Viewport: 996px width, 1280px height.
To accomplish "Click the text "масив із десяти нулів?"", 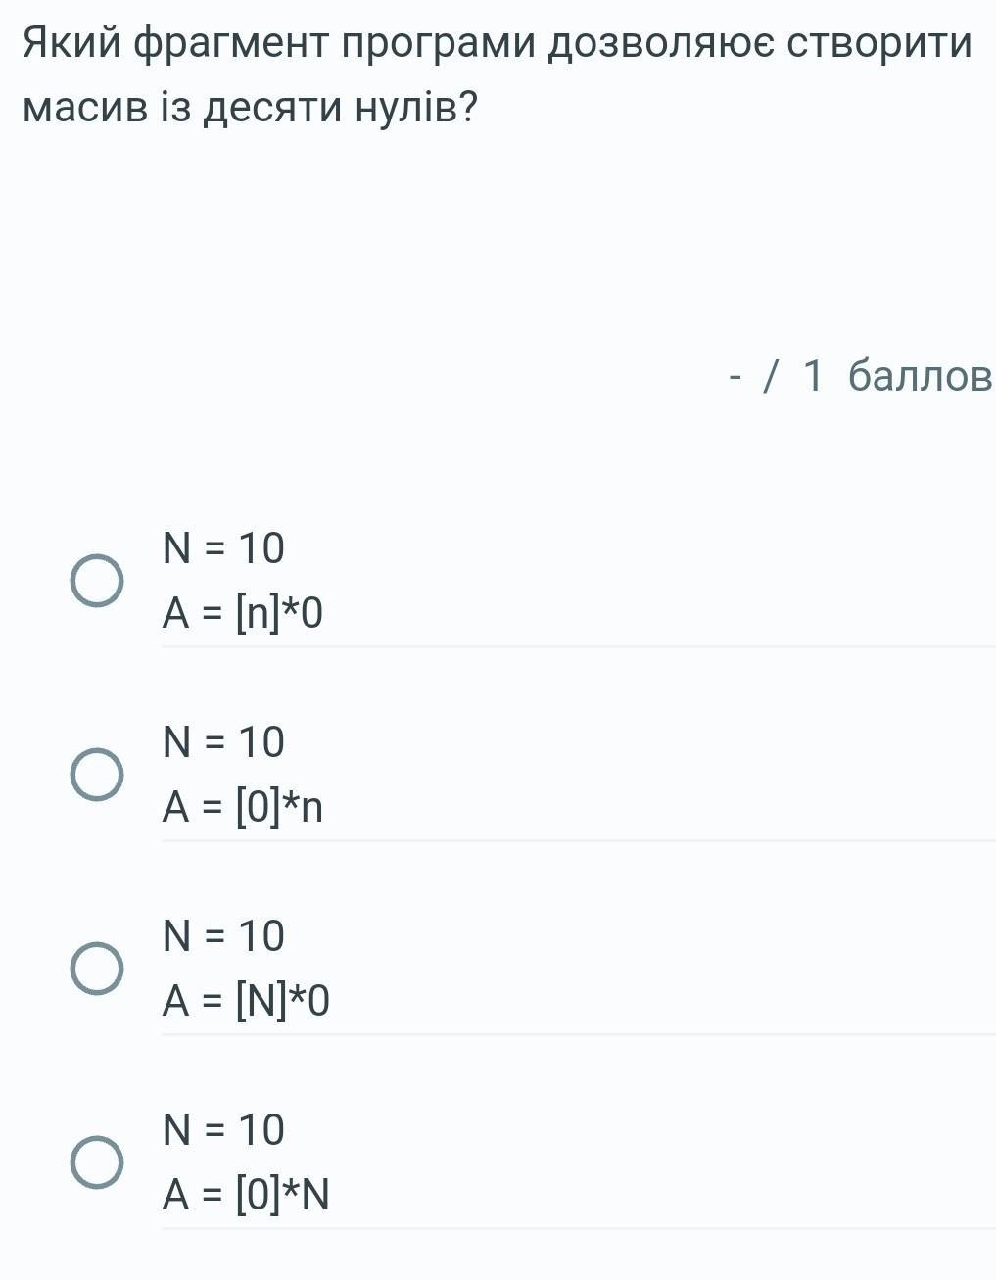I will (x=250, y=108).
